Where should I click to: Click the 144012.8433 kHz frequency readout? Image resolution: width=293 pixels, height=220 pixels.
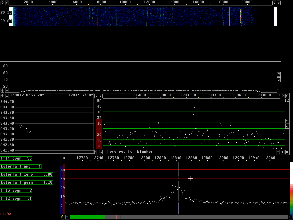[x=27, y=95]
